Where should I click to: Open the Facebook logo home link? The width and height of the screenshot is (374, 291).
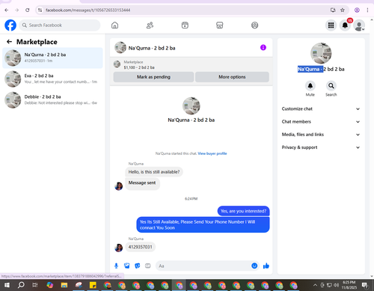click(x=10, y=25)
